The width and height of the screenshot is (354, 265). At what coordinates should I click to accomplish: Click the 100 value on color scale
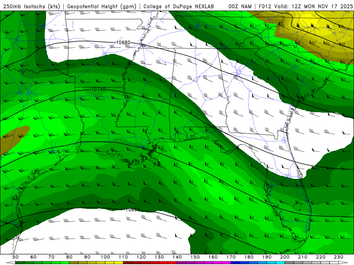coord(105,257)
